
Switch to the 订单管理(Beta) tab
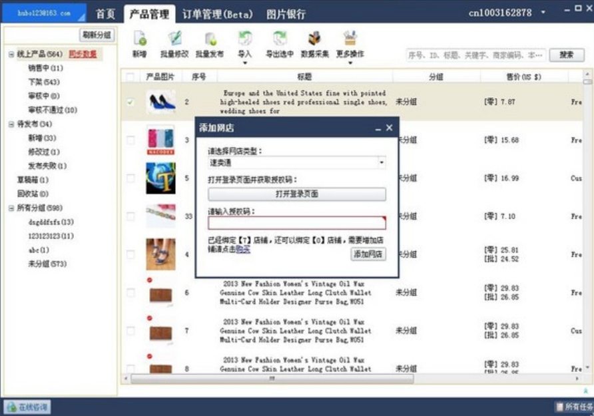(x=218, y=14)
